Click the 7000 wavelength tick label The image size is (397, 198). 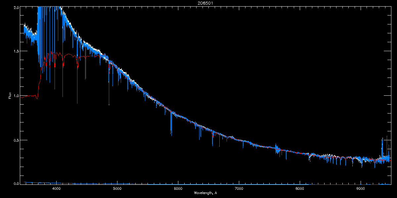[239, 189]
